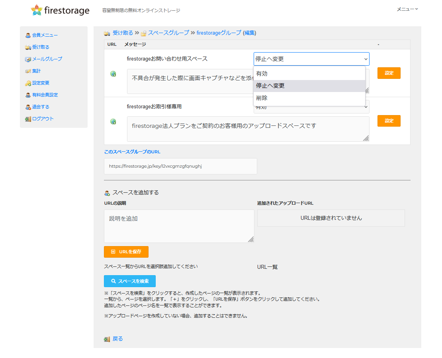Click firestorageお問い合わせ用スペース title text
Screen dimensions: 442x358
pos(167,59)
